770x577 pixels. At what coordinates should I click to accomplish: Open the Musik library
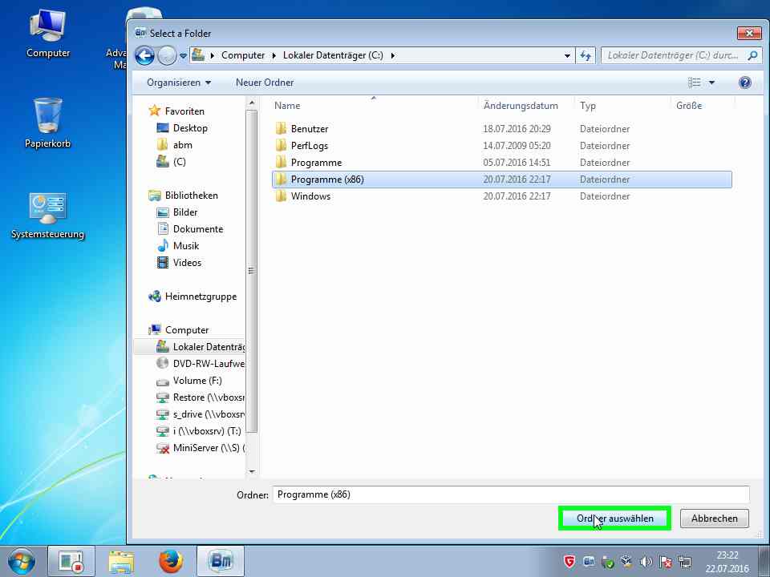point(185,246)
